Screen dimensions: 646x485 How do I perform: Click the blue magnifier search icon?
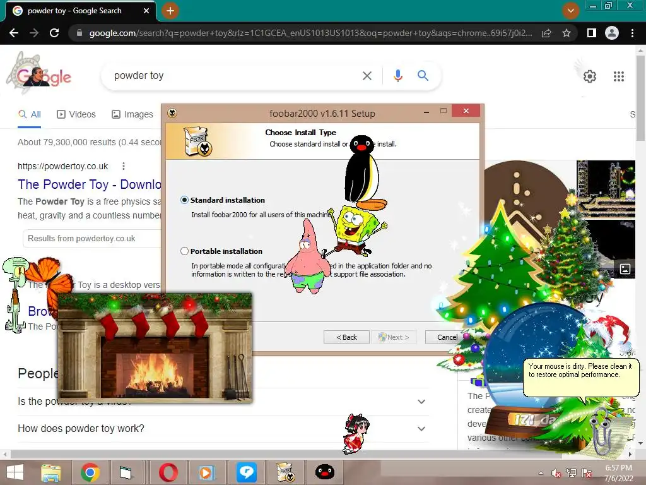pos(423,76)
